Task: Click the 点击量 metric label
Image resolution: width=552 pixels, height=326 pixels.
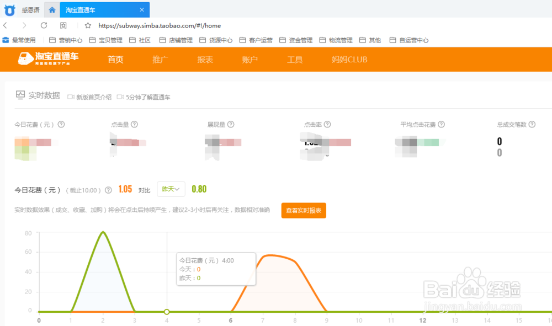Action: (x=120, y=125)
